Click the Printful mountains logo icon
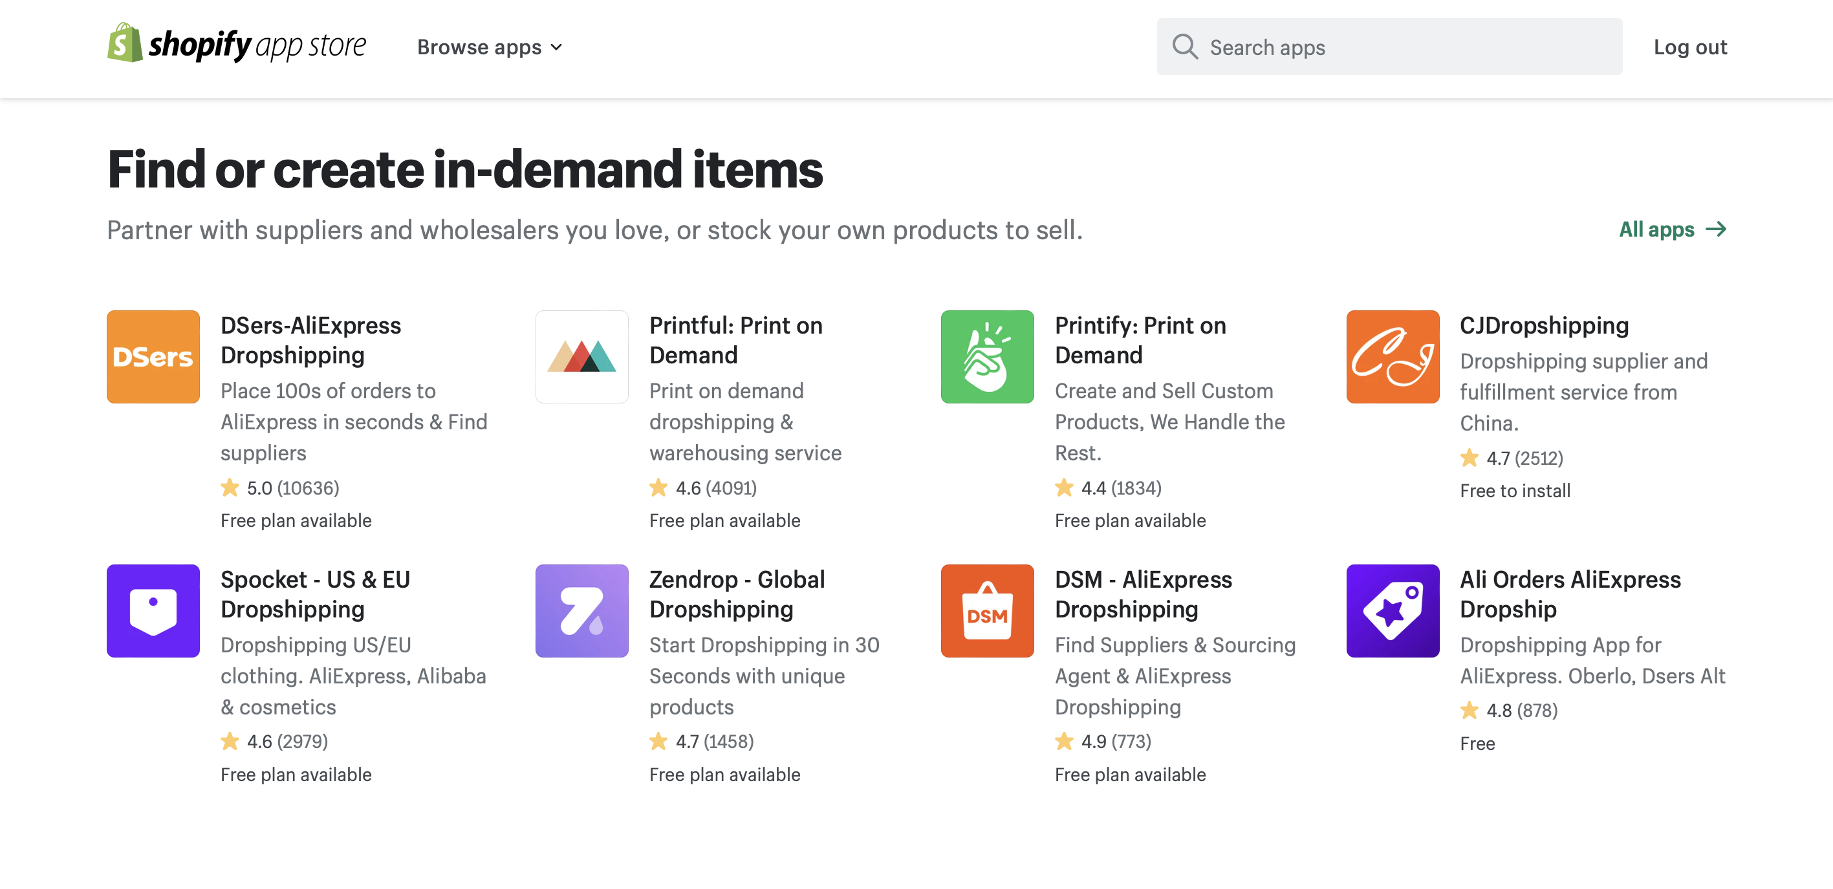The width and height of the screenshot is (1833, 889). pos(581,356)
